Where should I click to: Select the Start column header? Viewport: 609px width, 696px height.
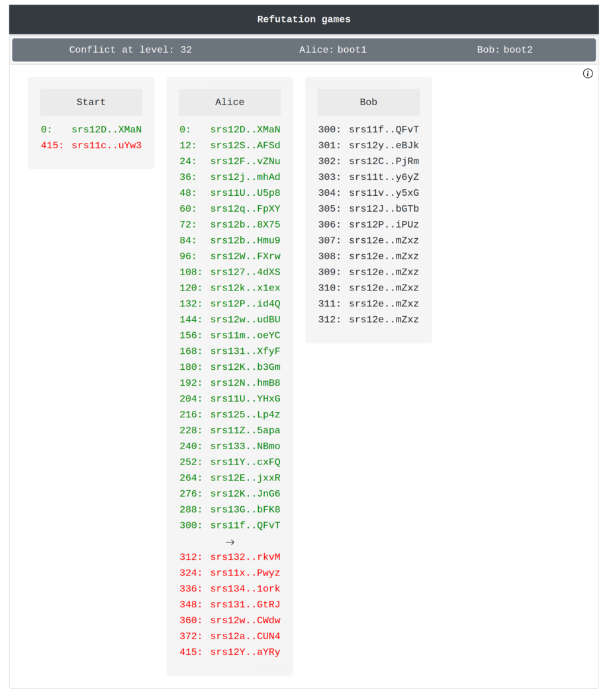(91, 102)
